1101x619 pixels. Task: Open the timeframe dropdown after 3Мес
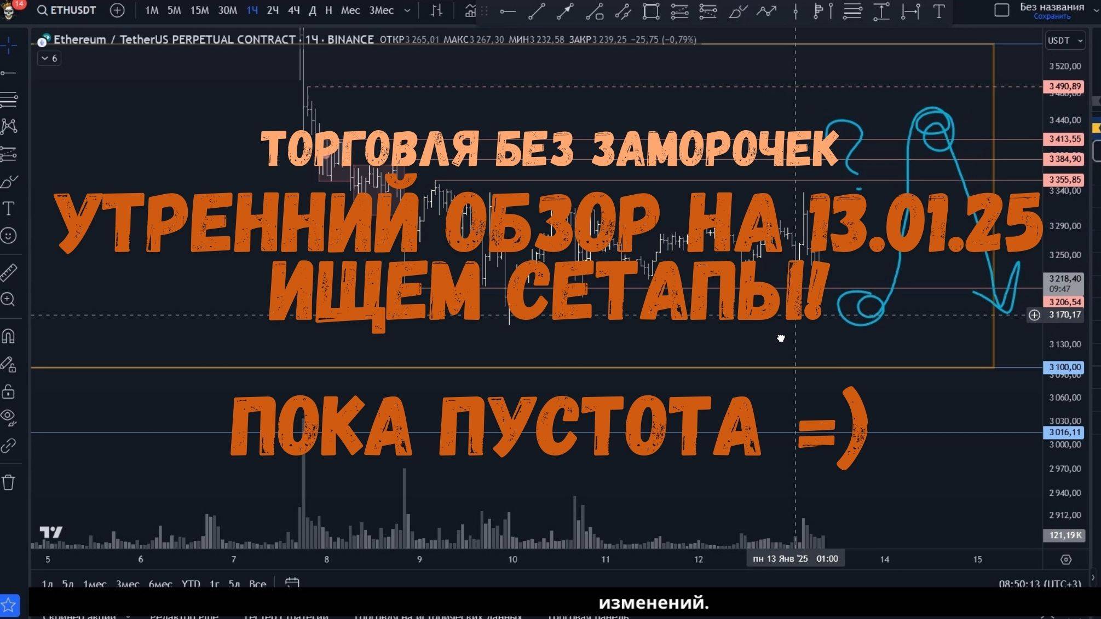406,10
